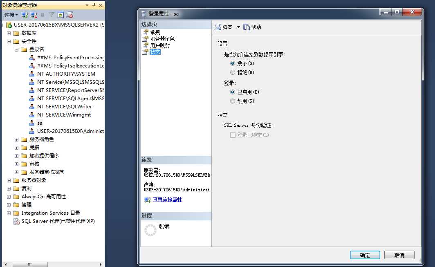
Task: Click the Connect Object Explorer toolbar icon
Action: (x=25, y=15)
